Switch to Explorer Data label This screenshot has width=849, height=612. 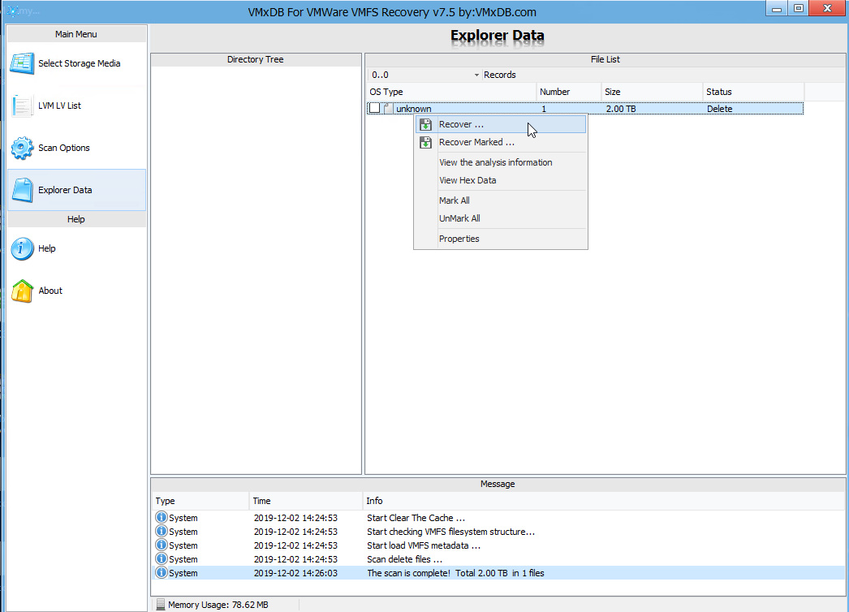(65, 190)
